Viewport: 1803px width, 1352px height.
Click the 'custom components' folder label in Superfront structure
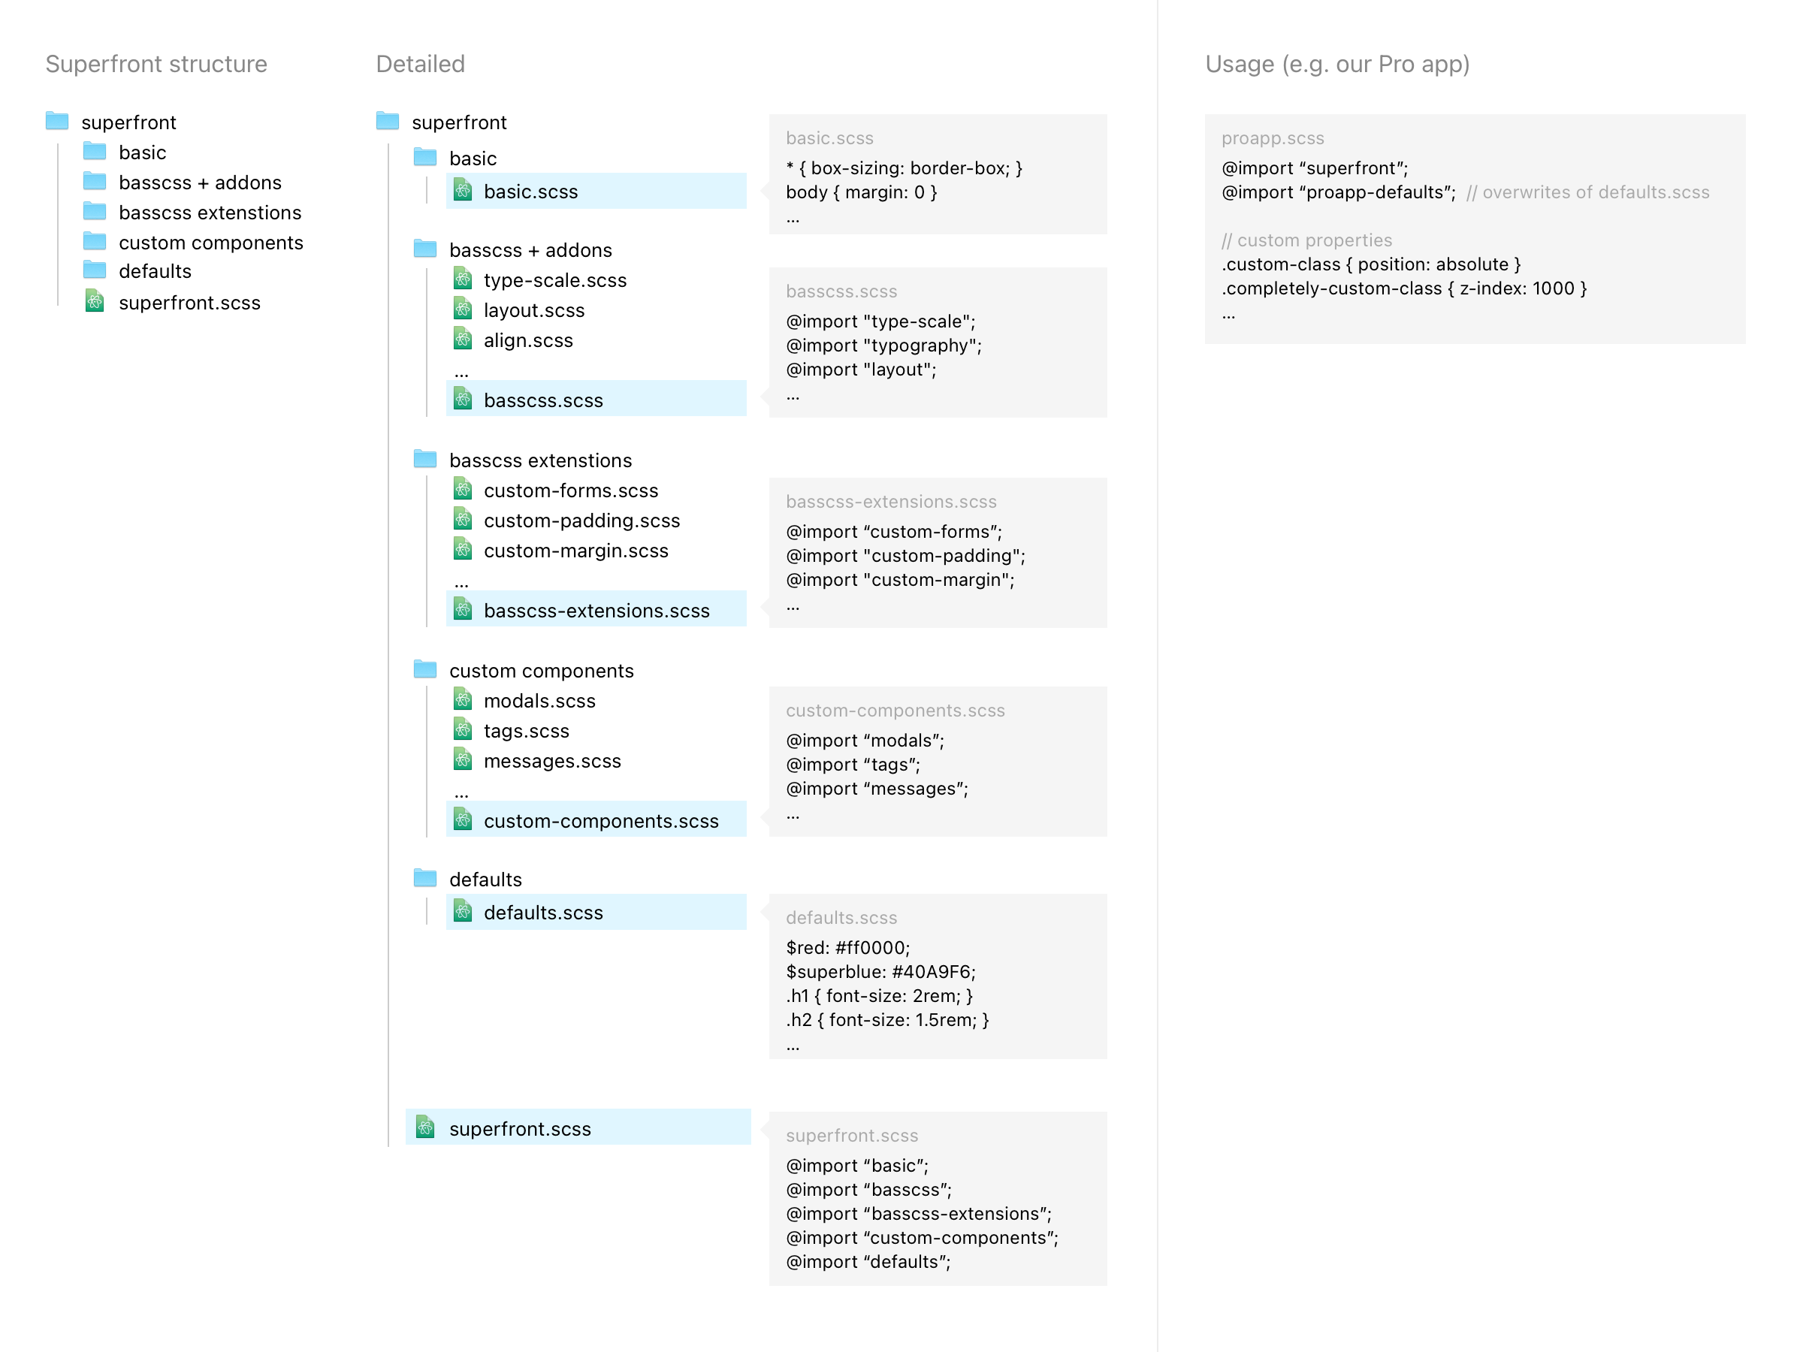(210, 243)
